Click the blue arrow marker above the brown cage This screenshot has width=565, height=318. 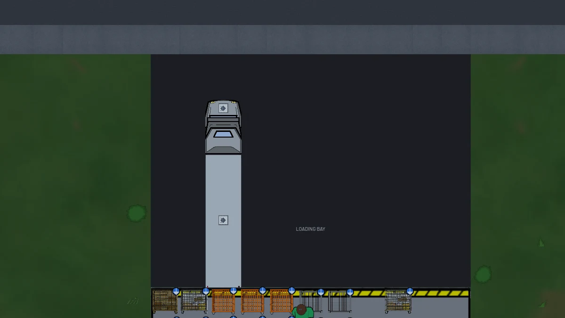(x=176, y=291)
